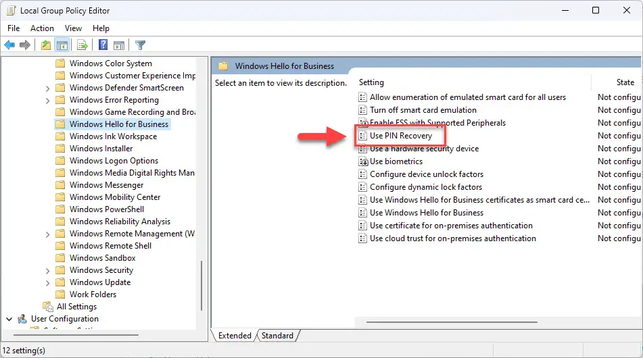Screen dimensions: 643x358
Task: Expand the Windows Update node
Action: [47, 283]
